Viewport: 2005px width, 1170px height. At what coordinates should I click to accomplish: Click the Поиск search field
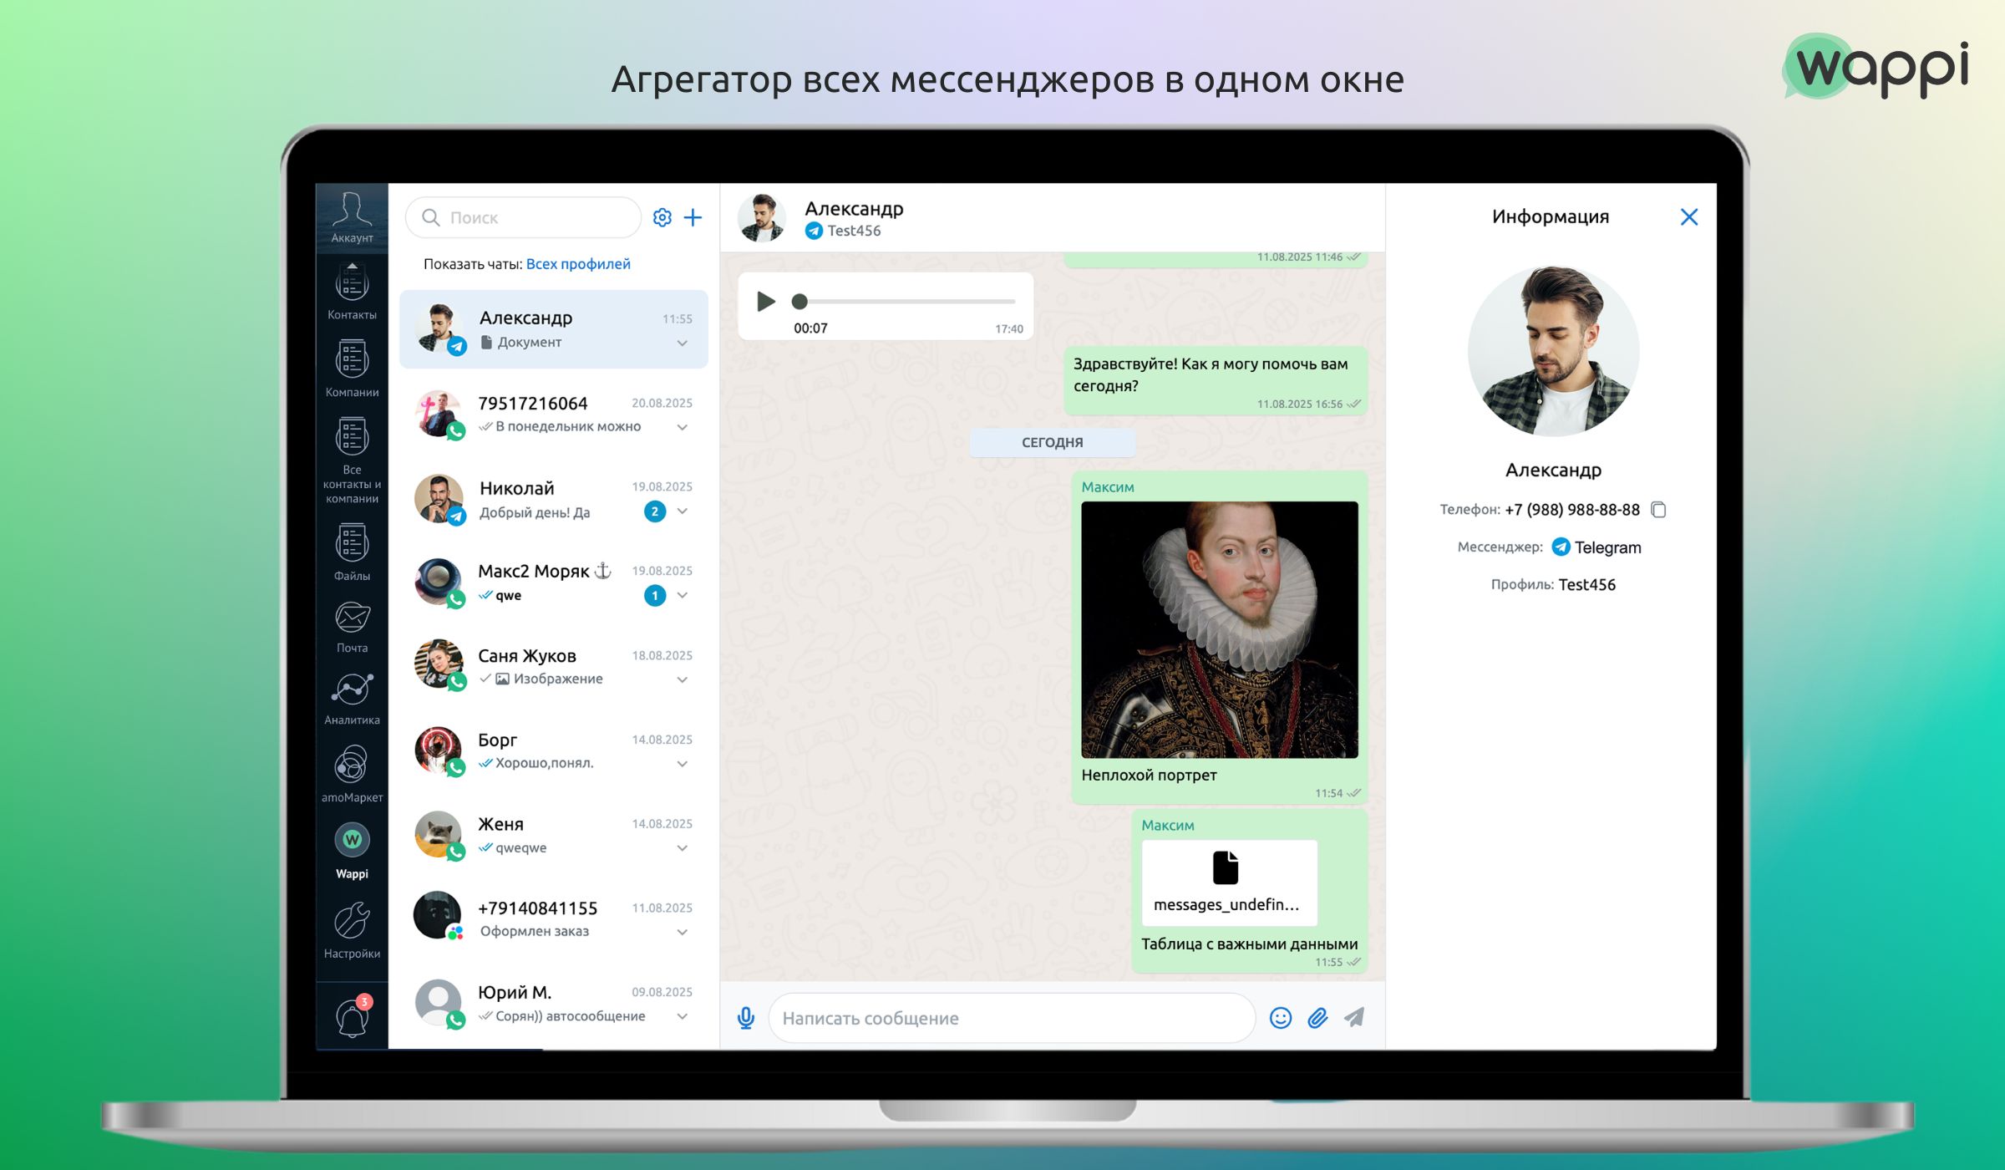coord(524,217)
